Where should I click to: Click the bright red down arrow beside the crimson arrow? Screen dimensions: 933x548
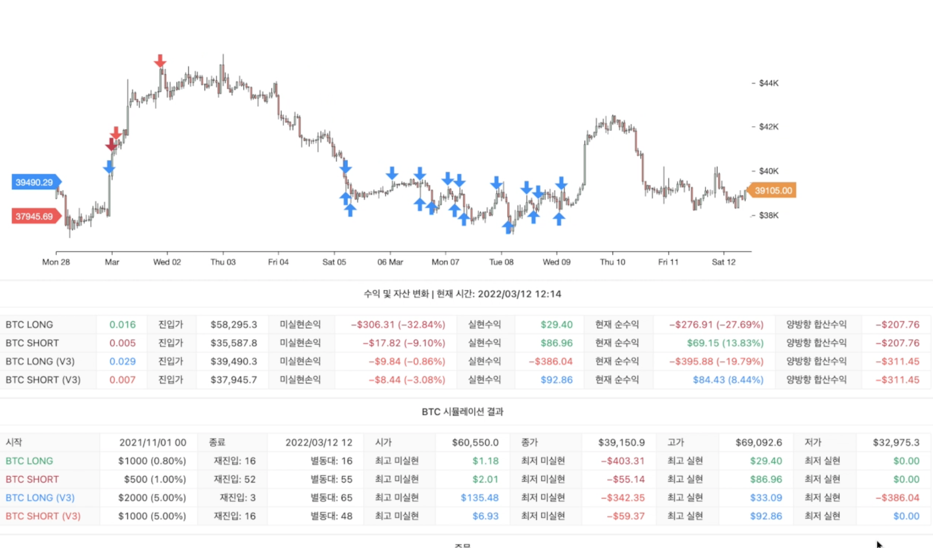click(116, 133)
